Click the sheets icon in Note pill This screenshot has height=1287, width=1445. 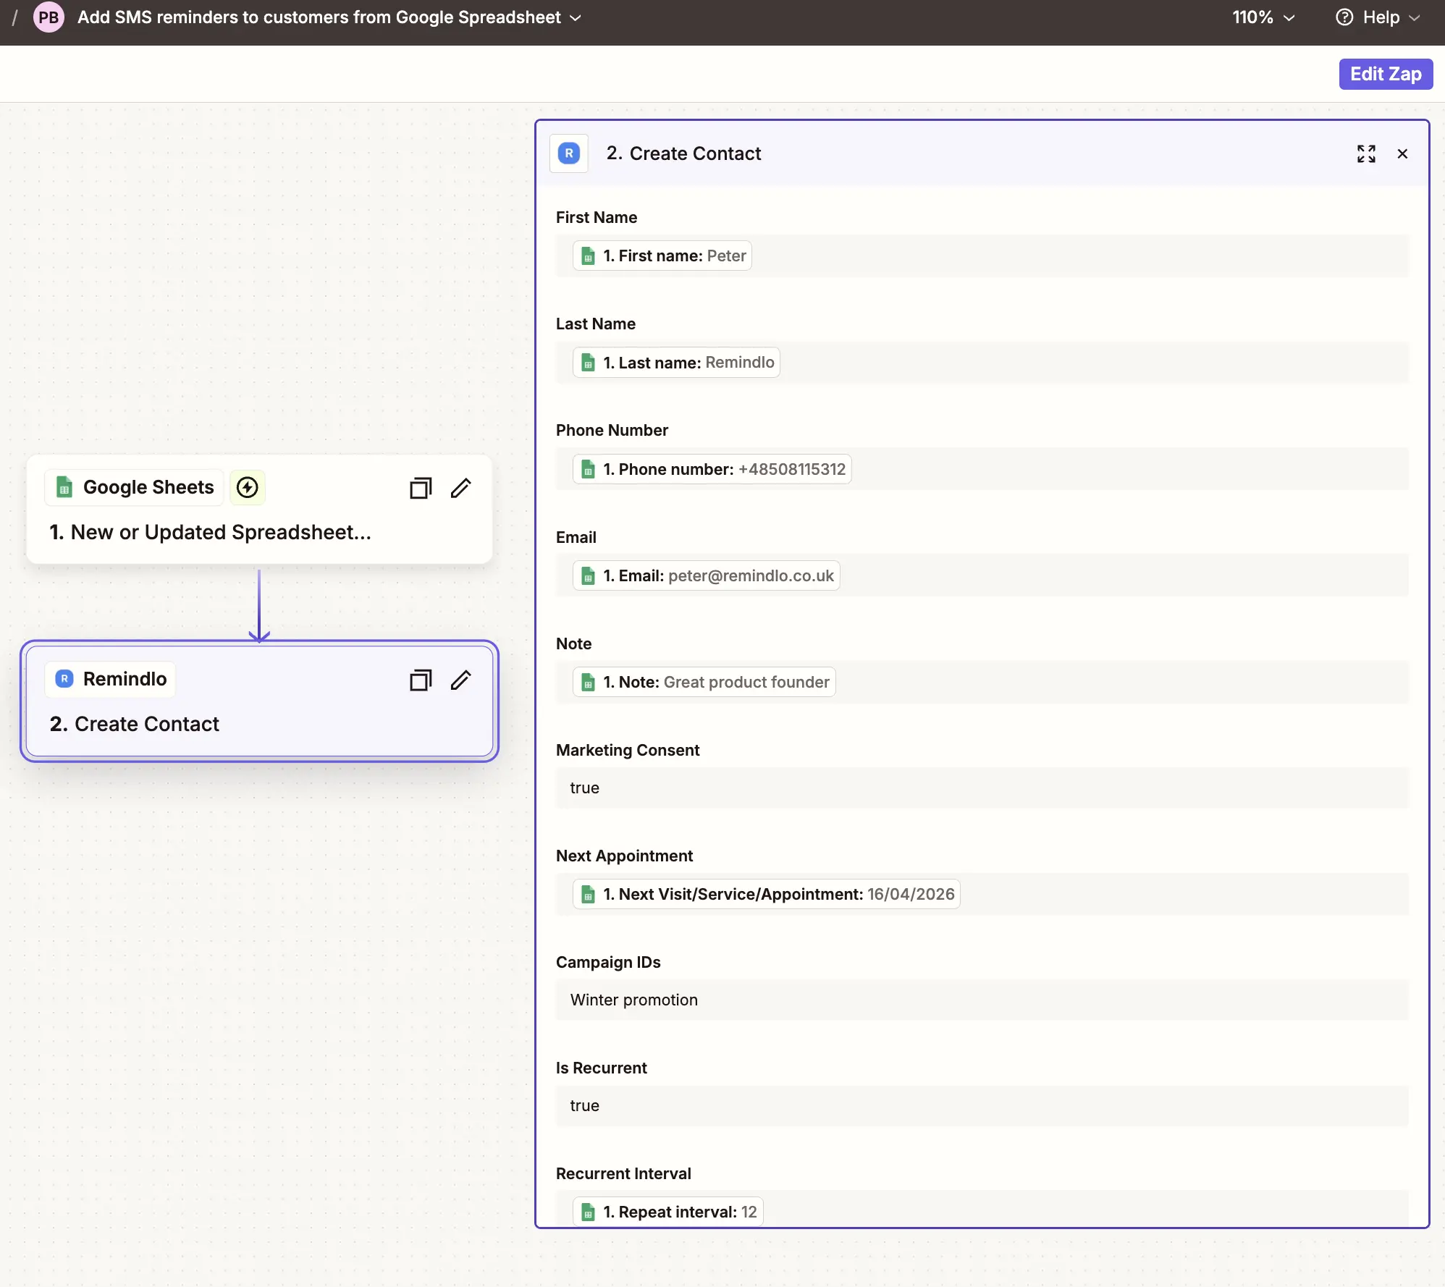(589, 682)
